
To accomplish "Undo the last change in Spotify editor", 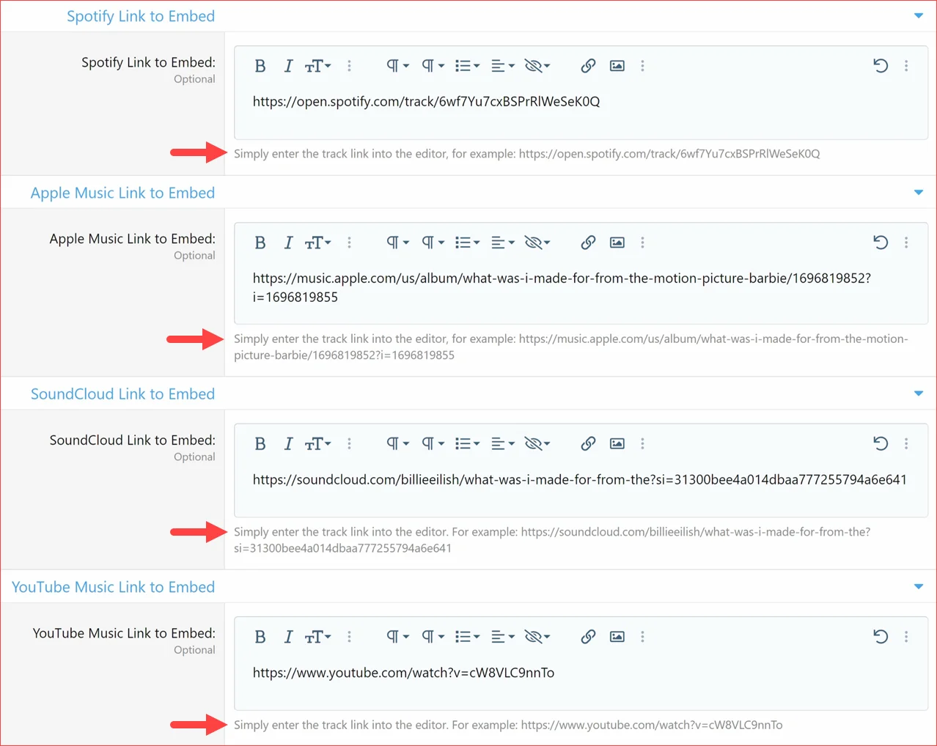I will pos(881,66).
